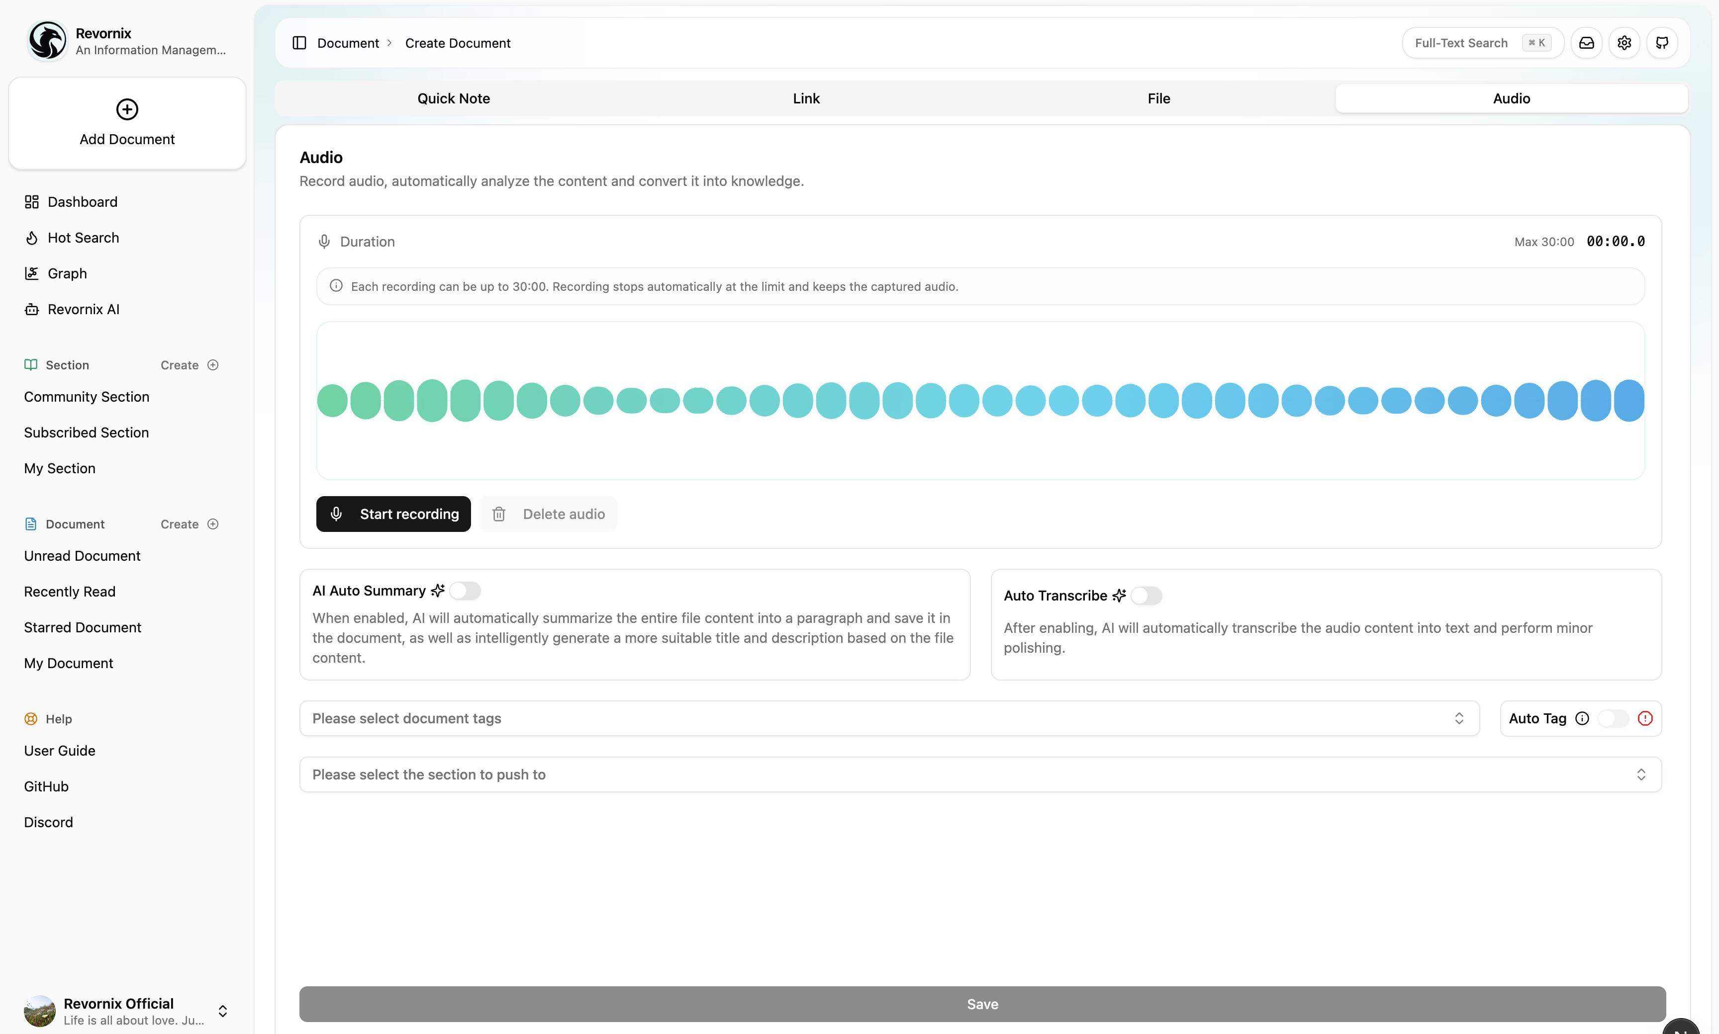Click the create section plus icon
Image resolution: width=1719 pixels, height=1034 pixels.
[x=213, y=365]
